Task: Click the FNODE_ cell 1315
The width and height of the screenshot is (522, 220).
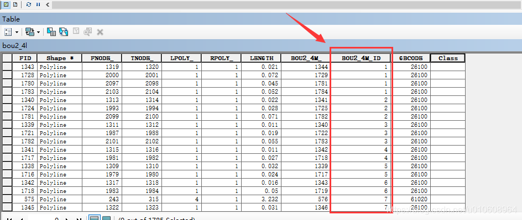Action: [102, 149]
